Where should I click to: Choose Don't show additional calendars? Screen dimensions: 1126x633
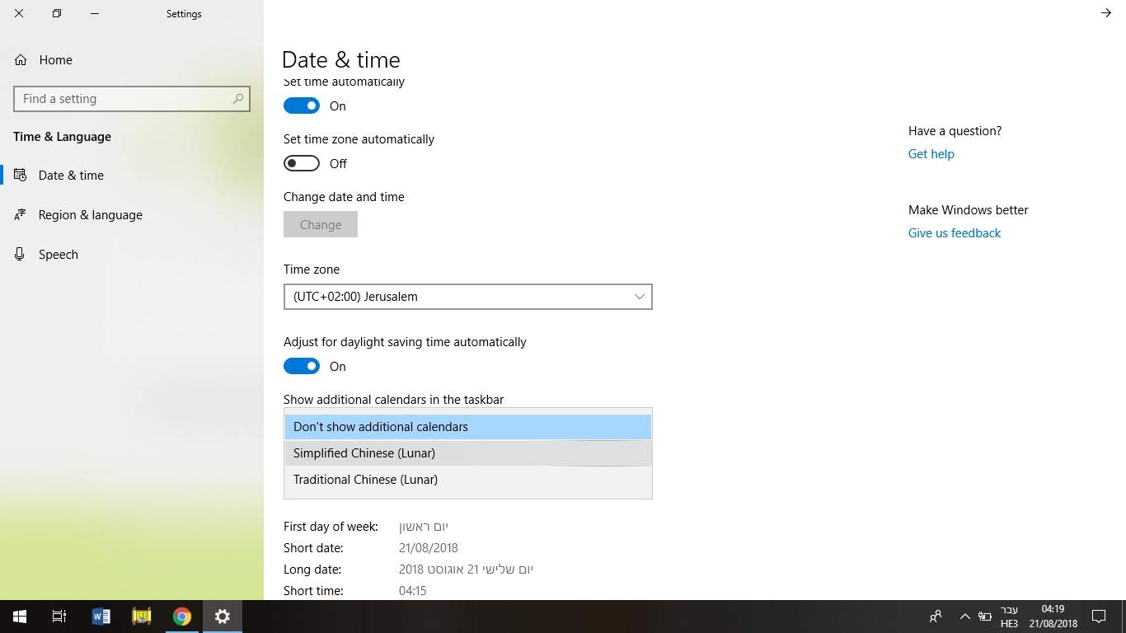pos(468,427)
